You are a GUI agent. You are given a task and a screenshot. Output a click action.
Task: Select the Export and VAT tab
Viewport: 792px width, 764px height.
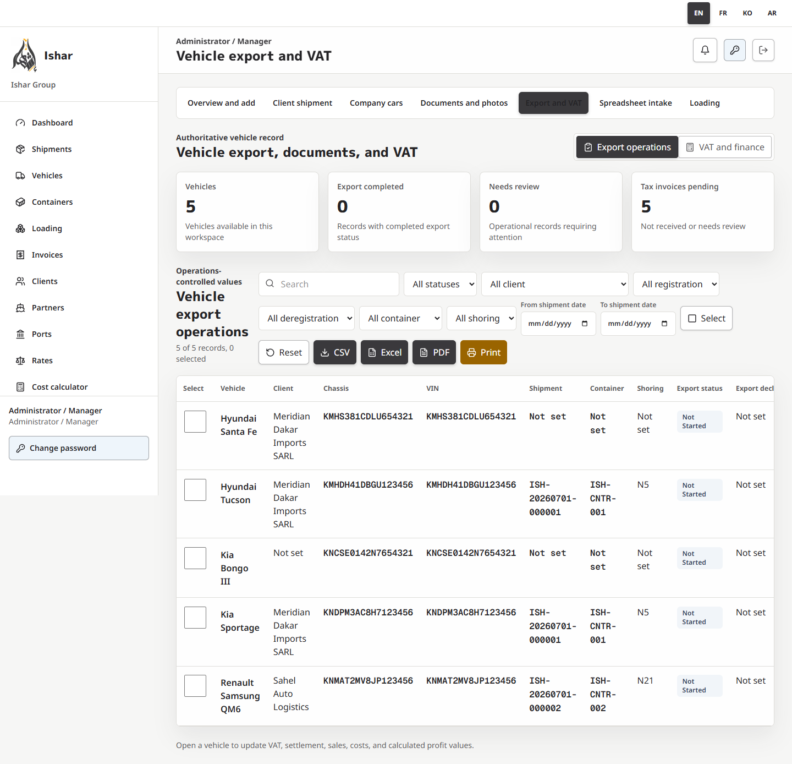coord(553,103)
